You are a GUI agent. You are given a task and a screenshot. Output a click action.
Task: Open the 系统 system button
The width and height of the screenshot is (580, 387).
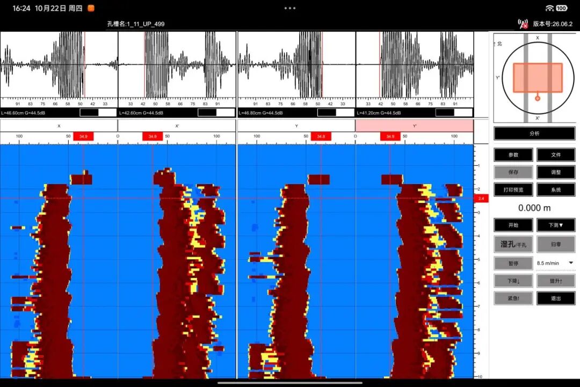pos(556,189)
